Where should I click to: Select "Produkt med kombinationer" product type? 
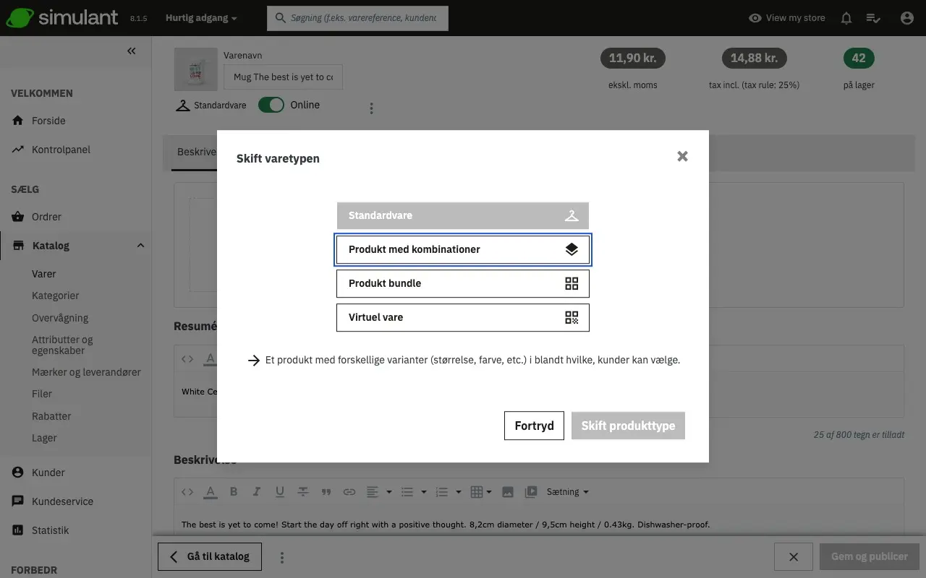point(462,249)
